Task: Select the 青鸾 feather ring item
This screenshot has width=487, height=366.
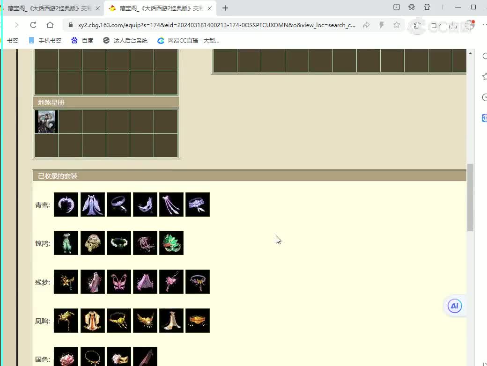Action: tap(66, 205)
